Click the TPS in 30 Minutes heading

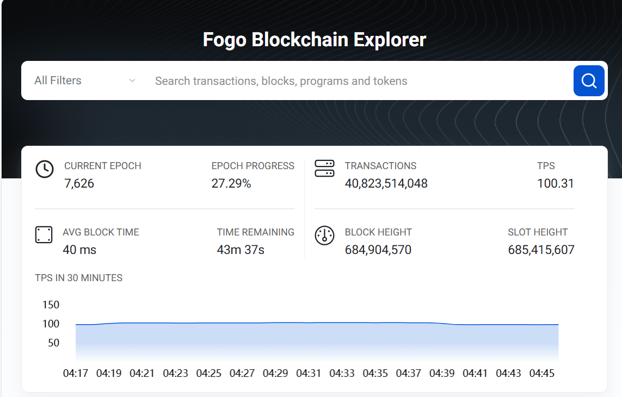(x=78, y=278)
